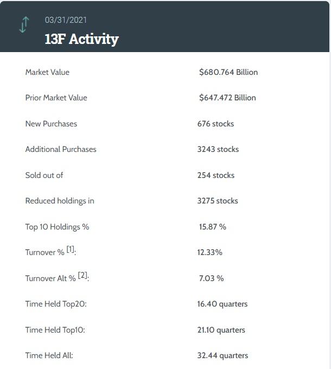Click the 3275 stocks reduced holdings value
Viewport: 331px width, 369px height.
pos(218,201)
